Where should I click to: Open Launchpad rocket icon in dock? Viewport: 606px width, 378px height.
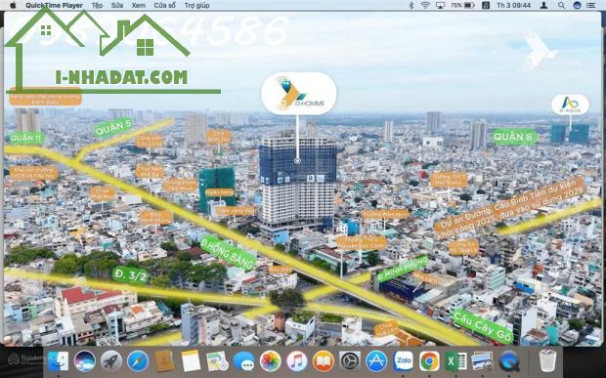[x=111, y=361]
